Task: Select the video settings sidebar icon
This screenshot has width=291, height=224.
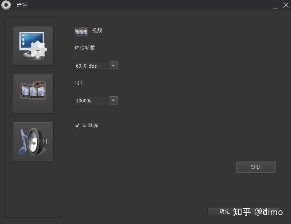Action: click(x=33, y=93)
